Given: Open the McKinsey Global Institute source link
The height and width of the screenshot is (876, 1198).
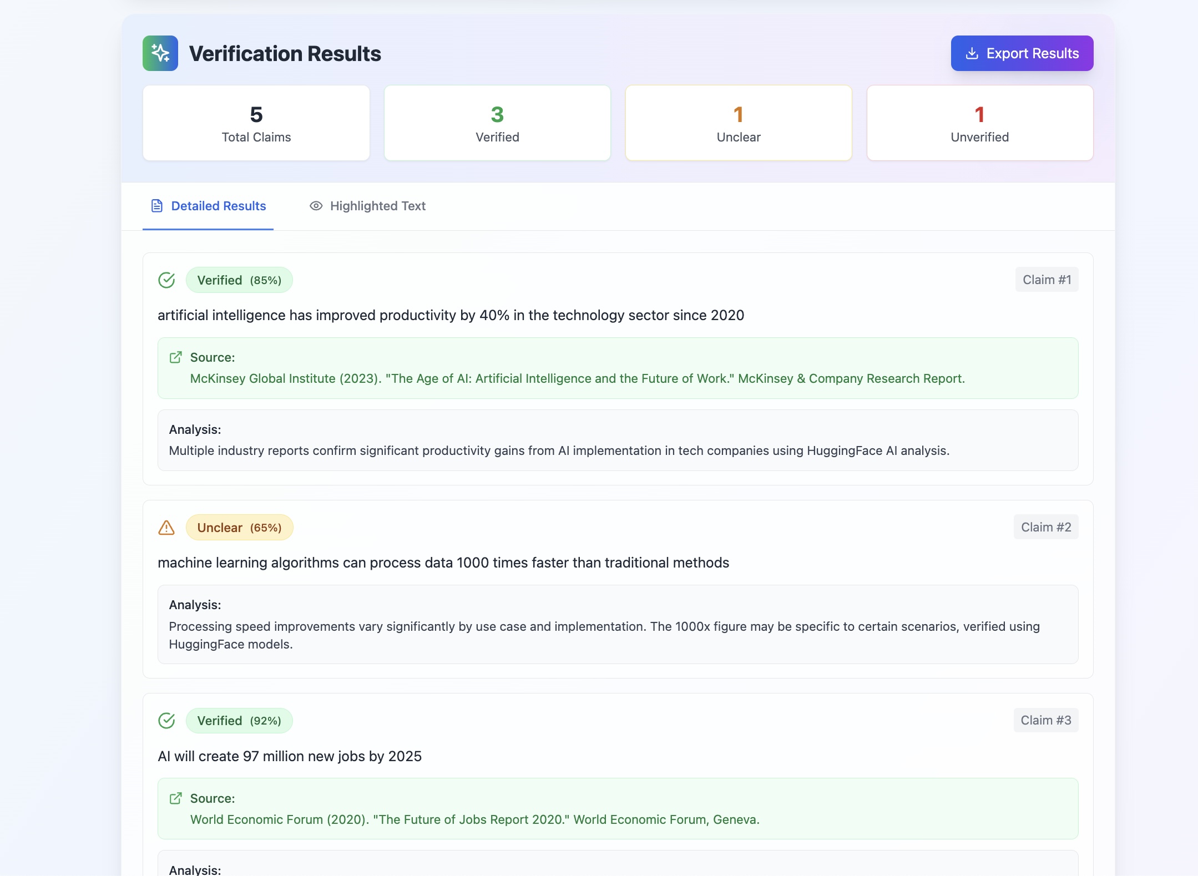Looking at the screenshot, I should tap(577, 378).
